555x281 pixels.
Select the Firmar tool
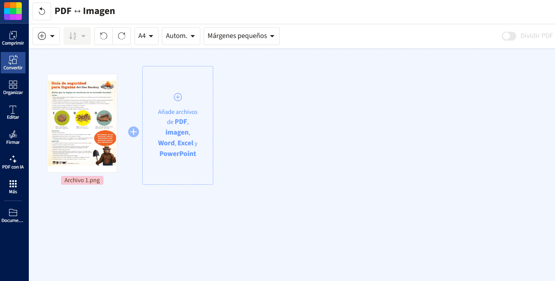(13, 137)
